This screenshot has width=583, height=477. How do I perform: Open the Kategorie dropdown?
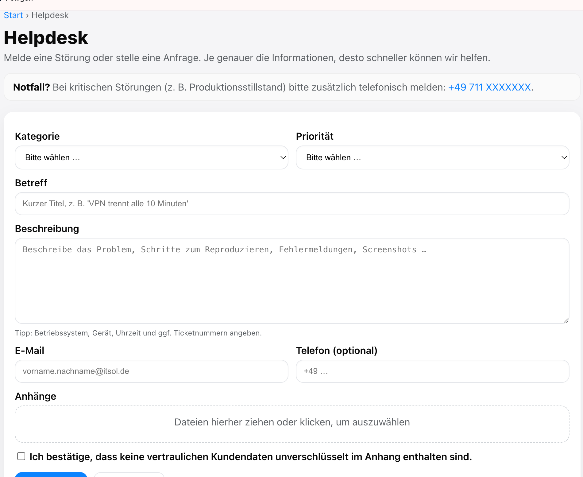(x=151, y=157)
